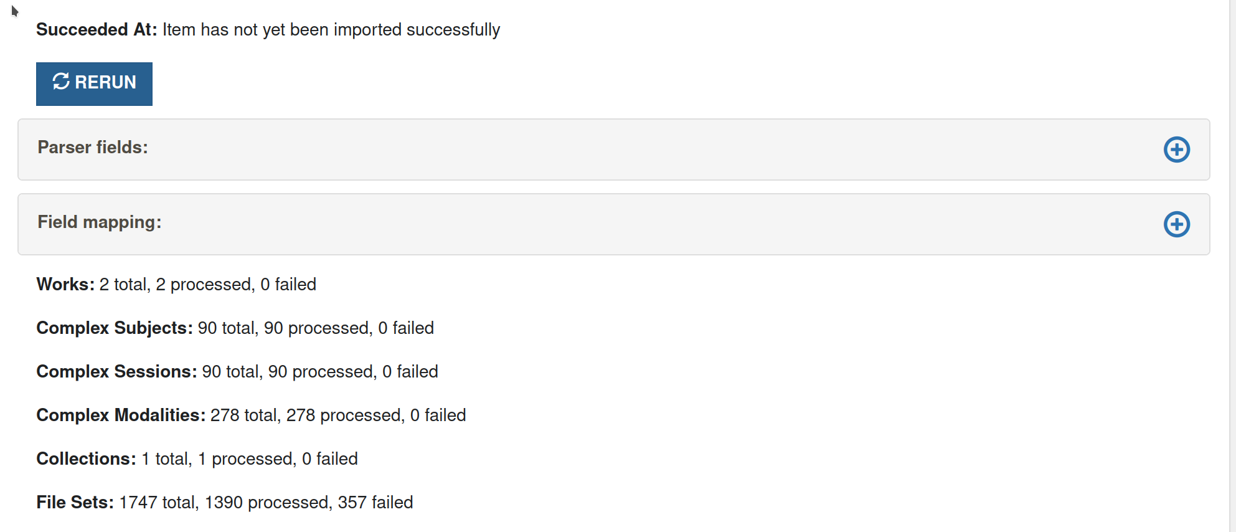Click the Complex Subjects label
The height and width of the screenshot is (532, 1236).
tap(115, 328)
